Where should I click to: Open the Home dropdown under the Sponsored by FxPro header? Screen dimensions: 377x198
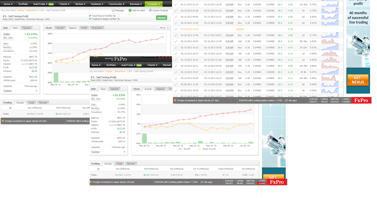pos(96,65)
